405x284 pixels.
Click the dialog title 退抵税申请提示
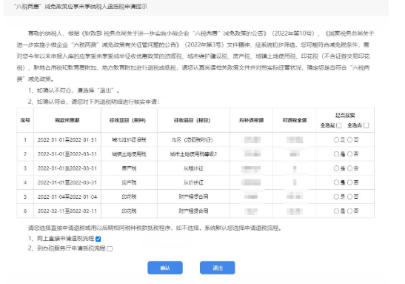click(x=127, y=7)
